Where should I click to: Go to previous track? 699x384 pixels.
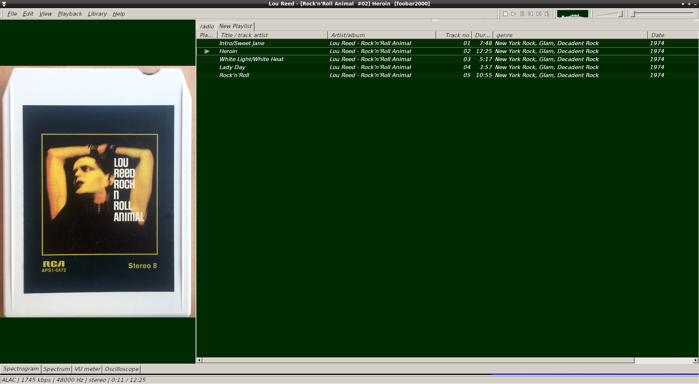click(530, 14)
